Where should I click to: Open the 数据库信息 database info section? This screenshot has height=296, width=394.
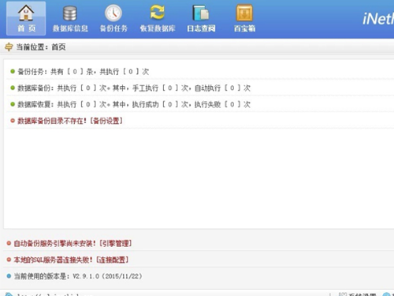click(70, 18)
